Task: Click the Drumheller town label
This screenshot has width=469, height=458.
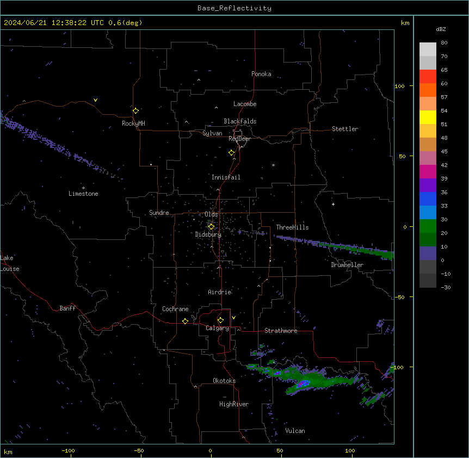Action: coord(347,265)
